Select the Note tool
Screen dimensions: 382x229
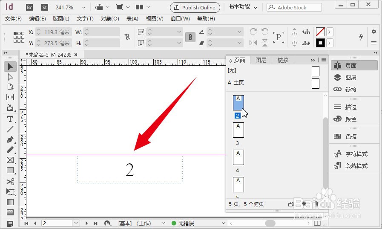10,223
